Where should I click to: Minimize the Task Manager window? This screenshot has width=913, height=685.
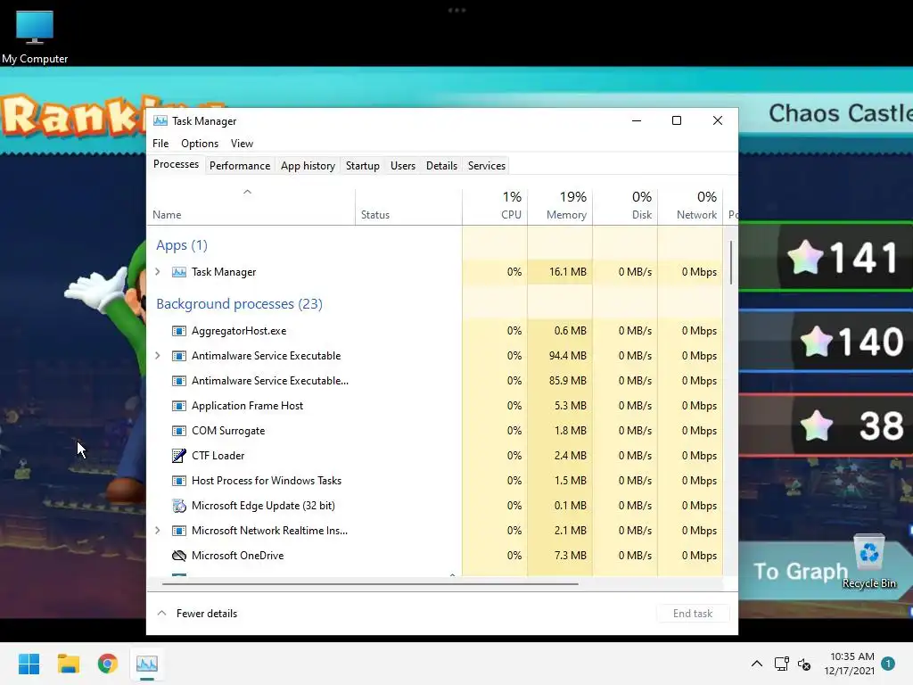coord(637,120)
